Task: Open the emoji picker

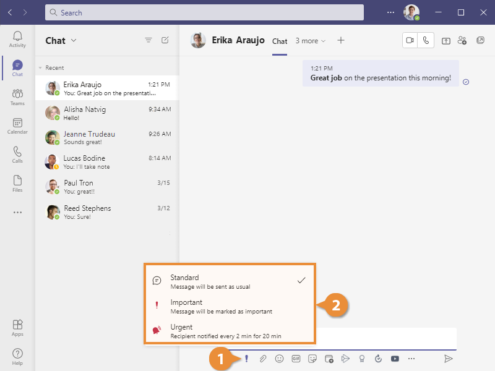Action: pyautogui.click(x=280, y=358)
